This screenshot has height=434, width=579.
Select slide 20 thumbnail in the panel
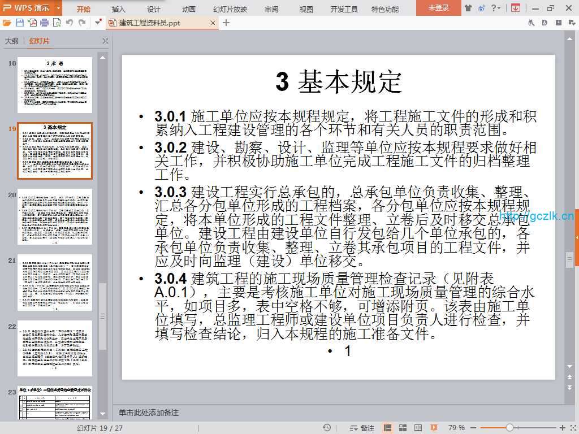(55, 217)
